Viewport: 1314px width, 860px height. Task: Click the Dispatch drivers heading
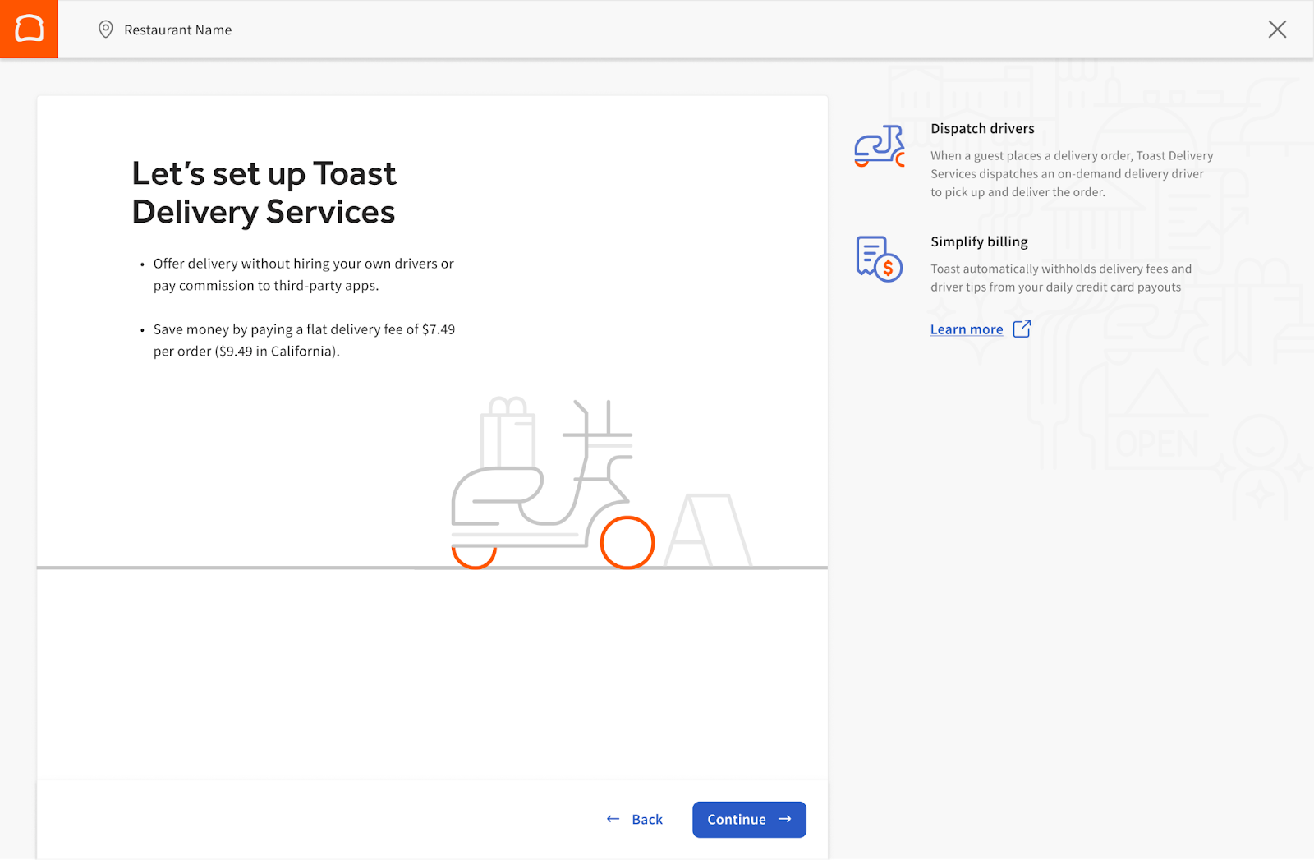982,128
